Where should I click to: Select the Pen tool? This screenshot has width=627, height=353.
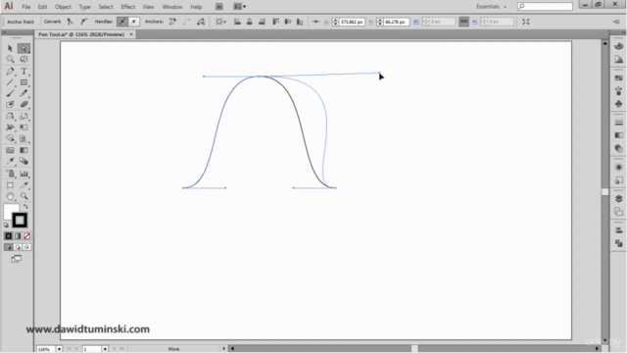10,72
